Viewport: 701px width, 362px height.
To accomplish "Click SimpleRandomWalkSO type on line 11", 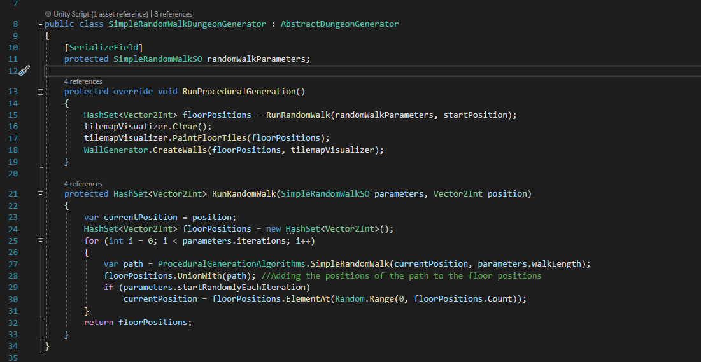I will pos(158,59).
